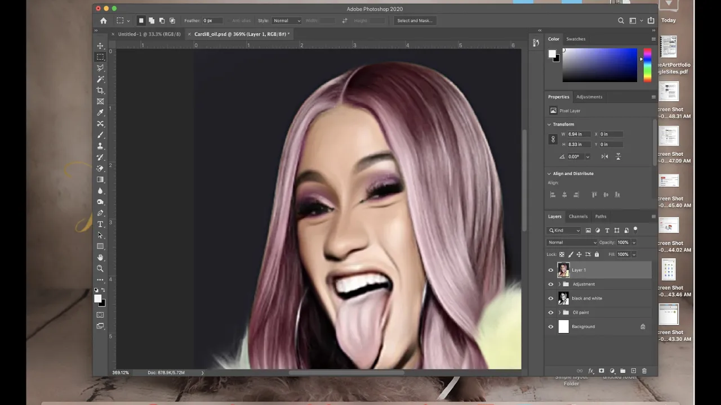Click the Share icon at top right
The image size is (721, 405).
click(x=651, y=21)
